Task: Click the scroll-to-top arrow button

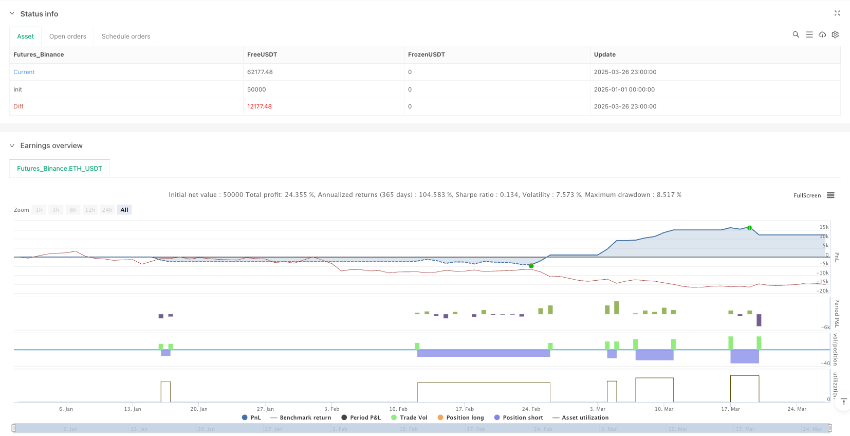Action: coord(843,402)
